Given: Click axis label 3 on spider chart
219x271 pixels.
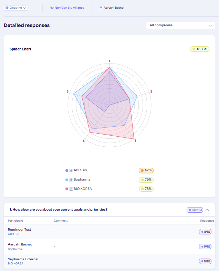Looking at the screenshot, I should pos(135,141).
